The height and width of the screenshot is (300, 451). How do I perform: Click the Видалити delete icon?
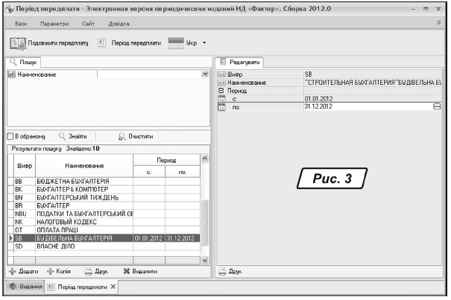pyautogui.click(x=127, y=272)
